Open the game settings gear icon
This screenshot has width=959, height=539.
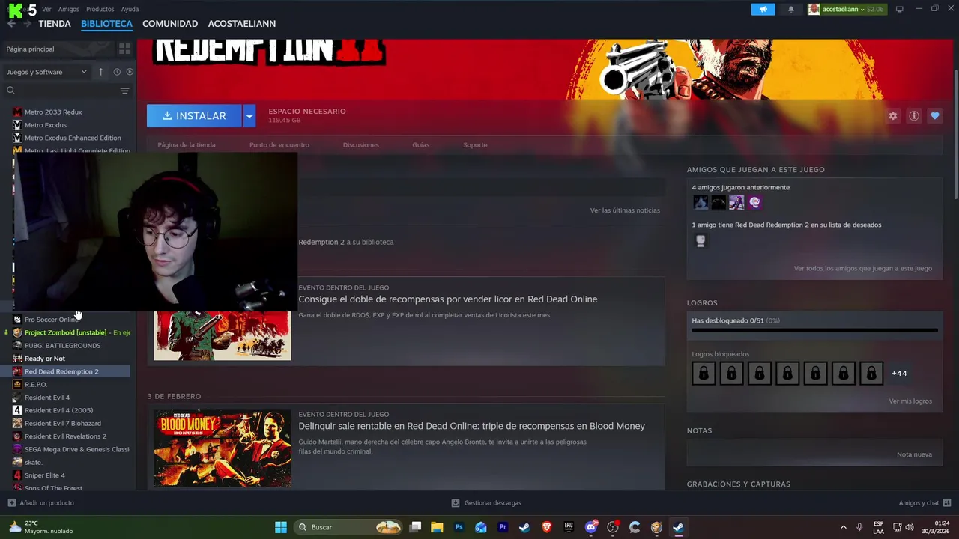pos(893,116)
